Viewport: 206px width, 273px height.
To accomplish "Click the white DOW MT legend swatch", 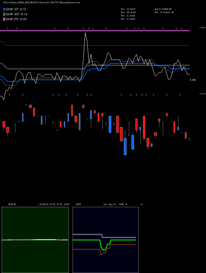I will point(4,14).
